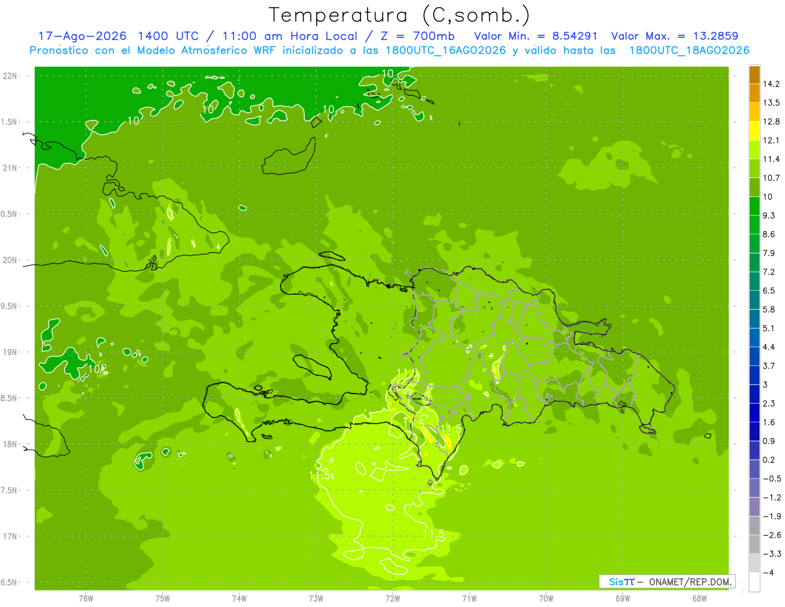The image size is (785, 607).
Task: Click the 74W longitude axis label
Action: point(239,598)
